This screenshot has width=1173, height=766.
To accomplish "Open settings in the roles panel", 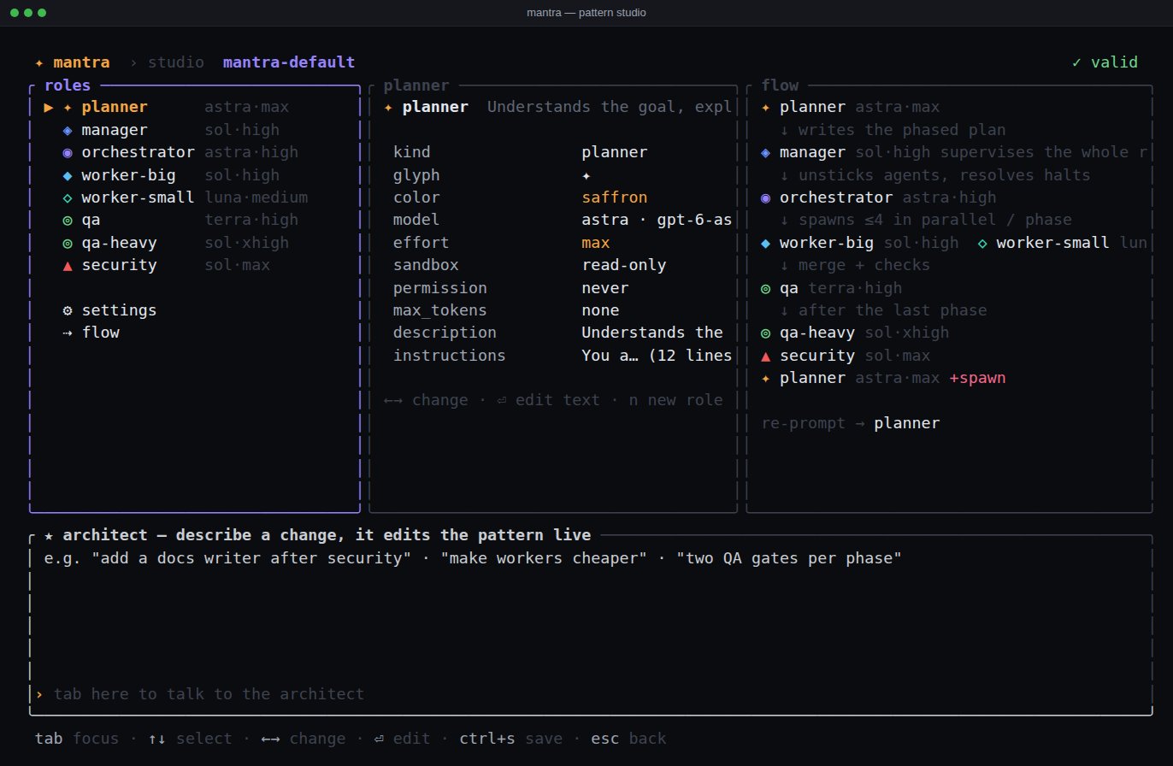I will coord(109,310).
